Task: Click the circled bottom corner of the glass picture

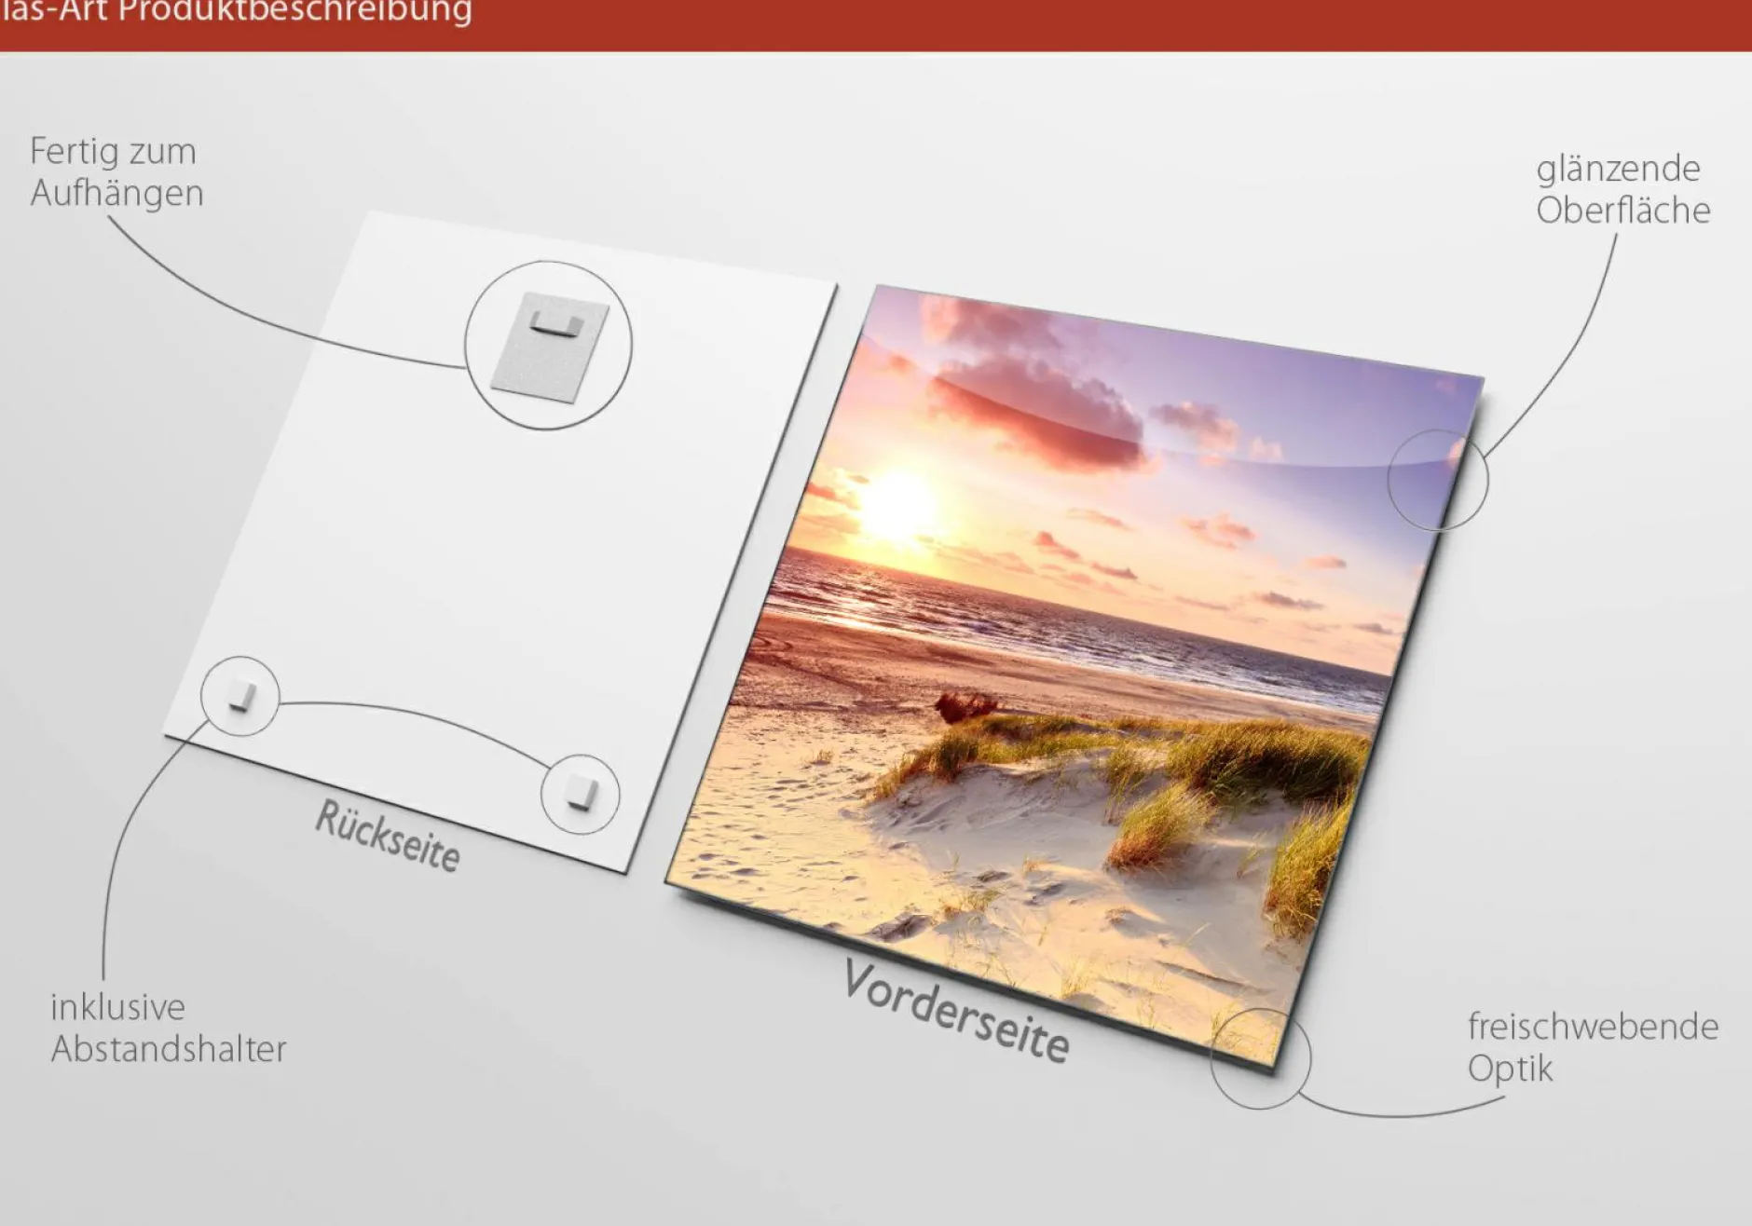Action: coord(1260,1057)
